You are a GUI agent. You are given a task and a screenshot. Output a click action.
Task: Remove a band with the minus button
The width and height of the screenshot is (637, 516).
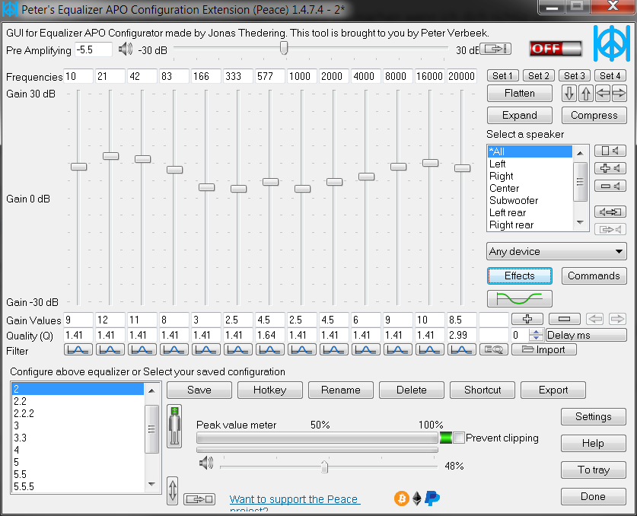point(564,320)
